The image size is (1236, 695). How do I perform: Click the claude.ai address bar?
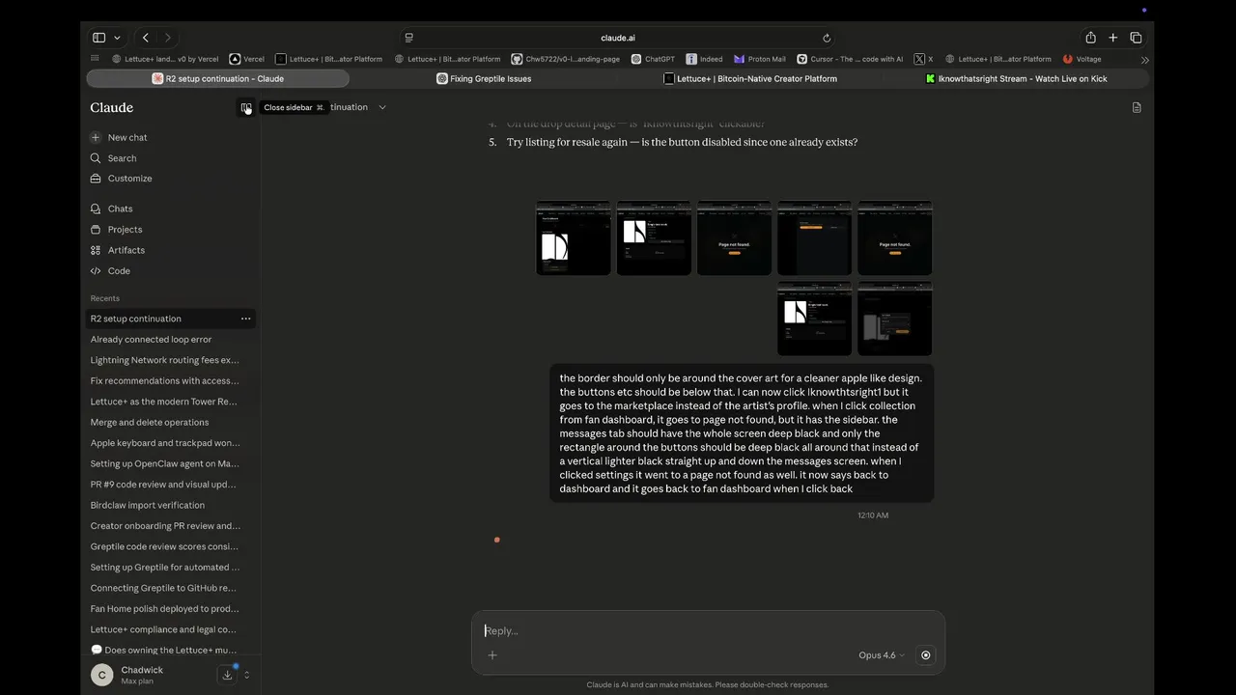click(618, 38)
